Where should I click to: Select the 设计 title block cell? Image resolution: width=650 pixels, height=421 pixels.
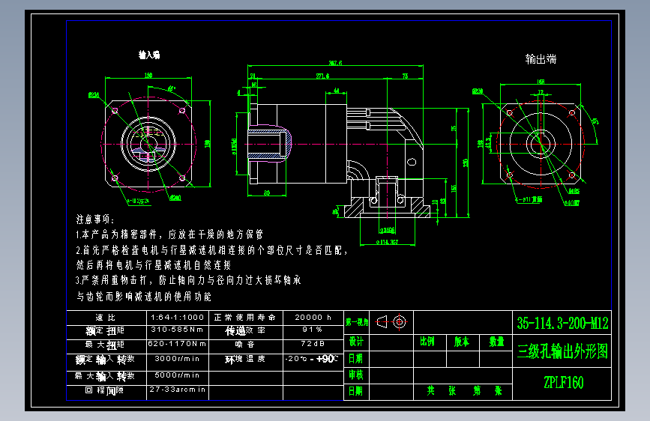[356, 342]
